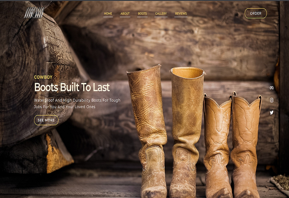The height and width of the screenshot is (198, 289).
Task: Click the waterproof boots description text
Action: click(x=77, y=104)
